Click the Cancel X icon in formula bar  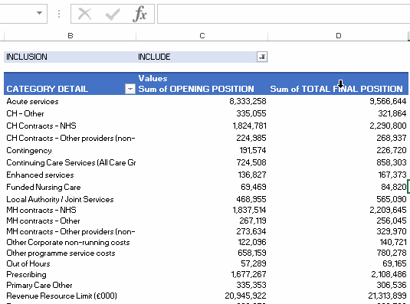[85, 14]
